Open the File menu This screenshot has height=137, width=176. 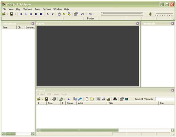tap(4, 9)
